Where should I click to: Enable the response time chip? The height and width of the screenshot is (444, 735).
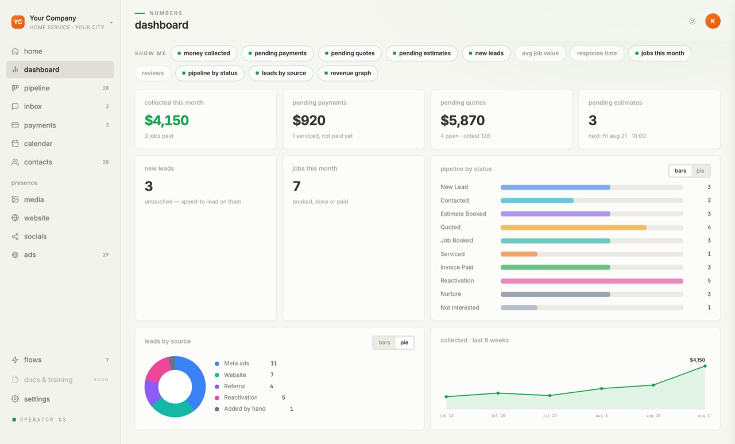[x=597, y=53]
